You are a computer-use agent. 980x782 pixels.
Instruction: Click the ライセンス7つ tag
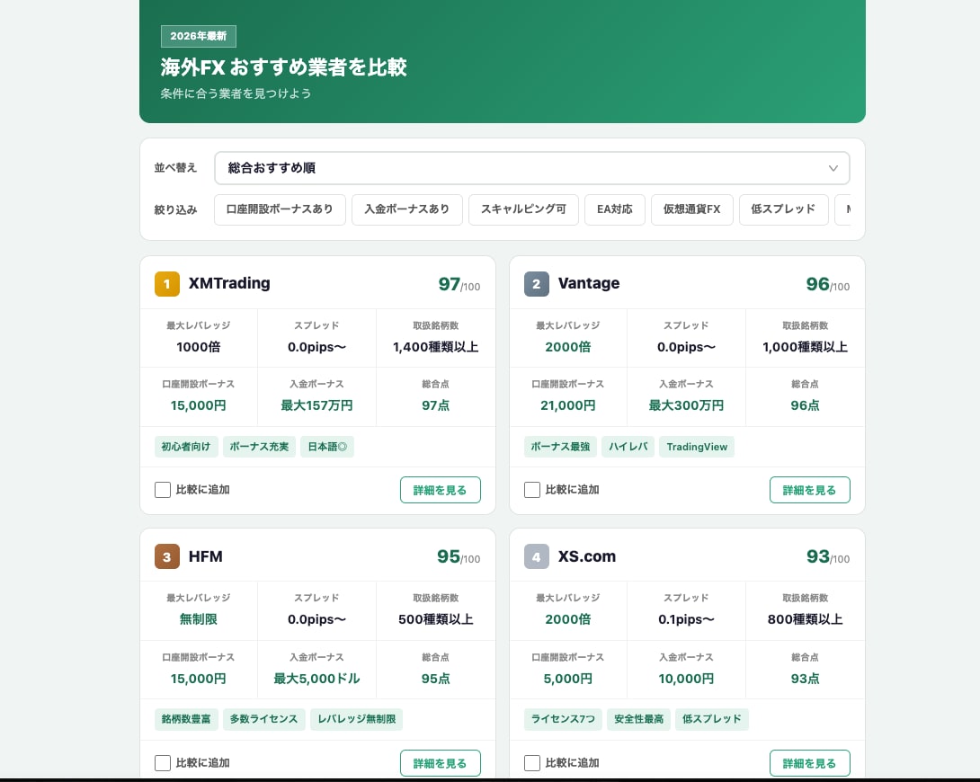click(x=563, y=719)
